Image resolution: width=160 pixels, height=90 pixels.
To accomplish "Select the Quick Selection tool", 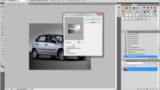I will (2, 14).
